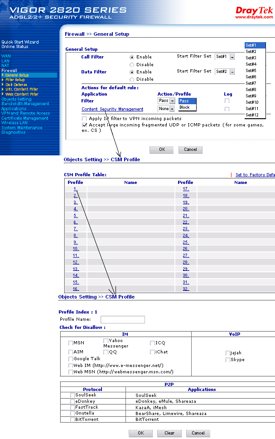Open the Content Security Management link
Viewport: 275px width, 439px height.
click(x=112, y=109)
